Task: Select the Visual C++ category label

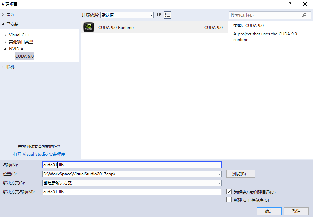Action: (20, 35)
